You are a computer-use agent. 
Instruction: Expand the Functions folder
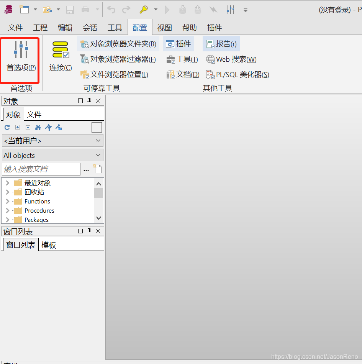coord(7,201)
